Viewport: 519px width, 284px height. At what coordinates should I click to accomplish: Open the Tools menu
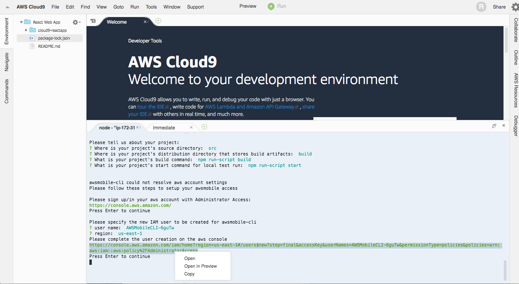pos(151,7)
